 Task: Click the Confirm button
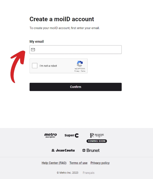[x=75, y=87]
